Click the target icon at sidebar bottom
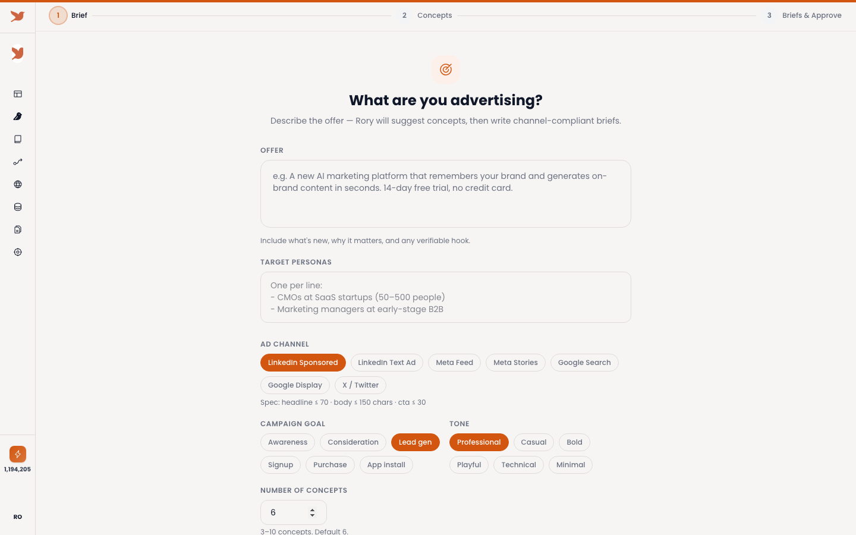Image resolution: width=856 pixels, height=535 pixels. [x=17, y=252]
